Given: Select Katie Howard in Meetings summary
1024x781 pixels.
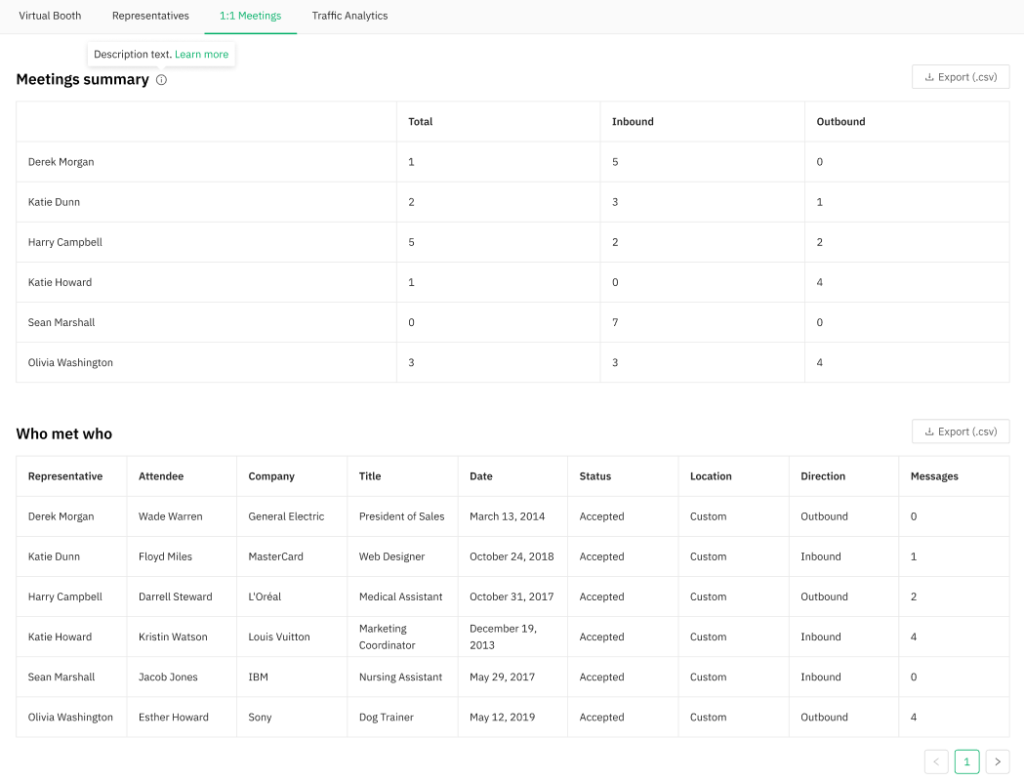Looking at the screenshot, I should 60,283.
